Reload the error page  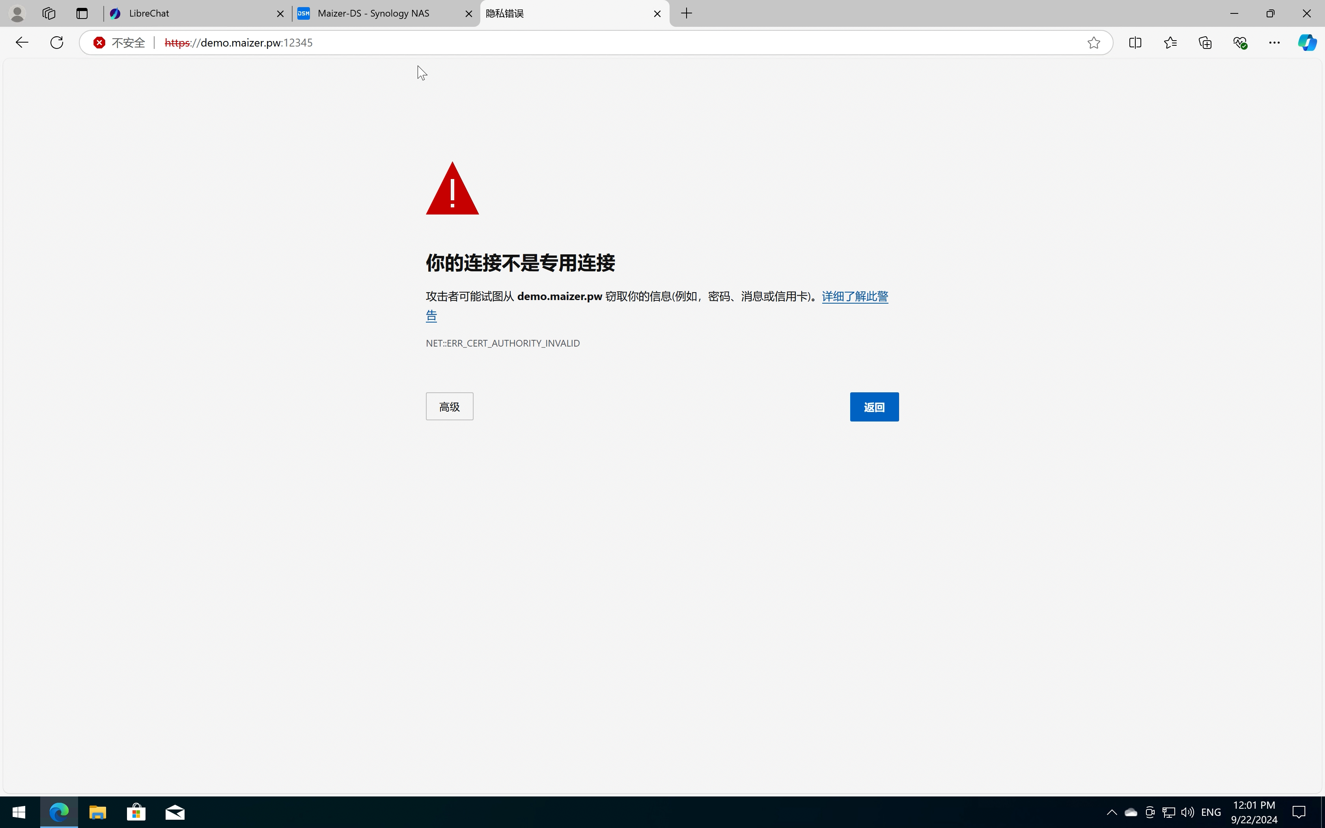56,42
